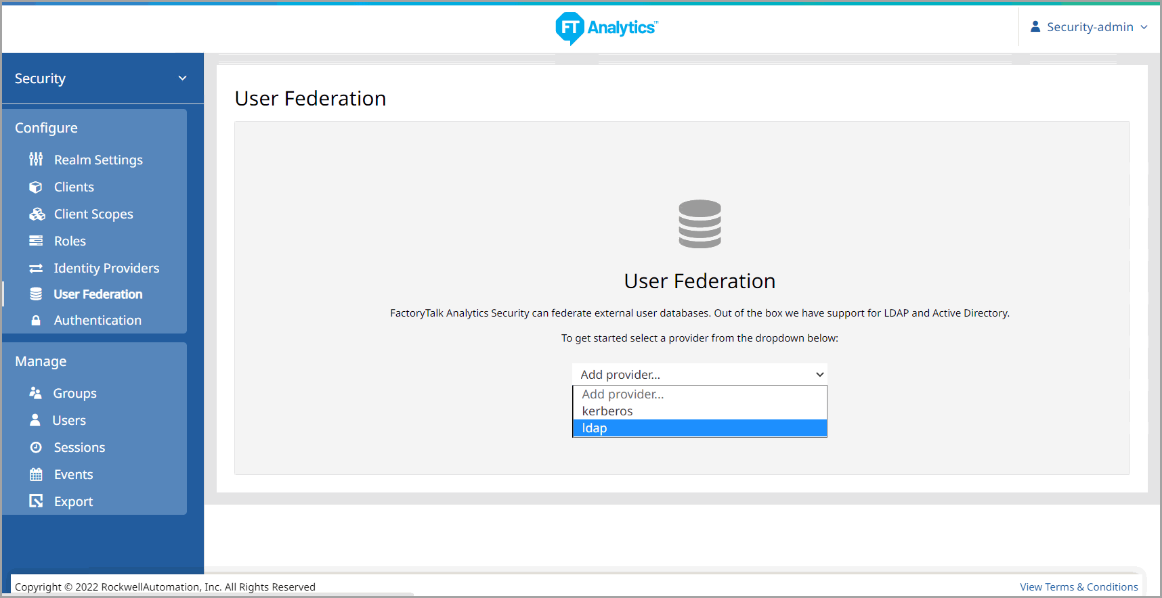Click the Realm Settings sliders icon
Viewport: 1162px width, 598px height.
[x=36, y=160]
